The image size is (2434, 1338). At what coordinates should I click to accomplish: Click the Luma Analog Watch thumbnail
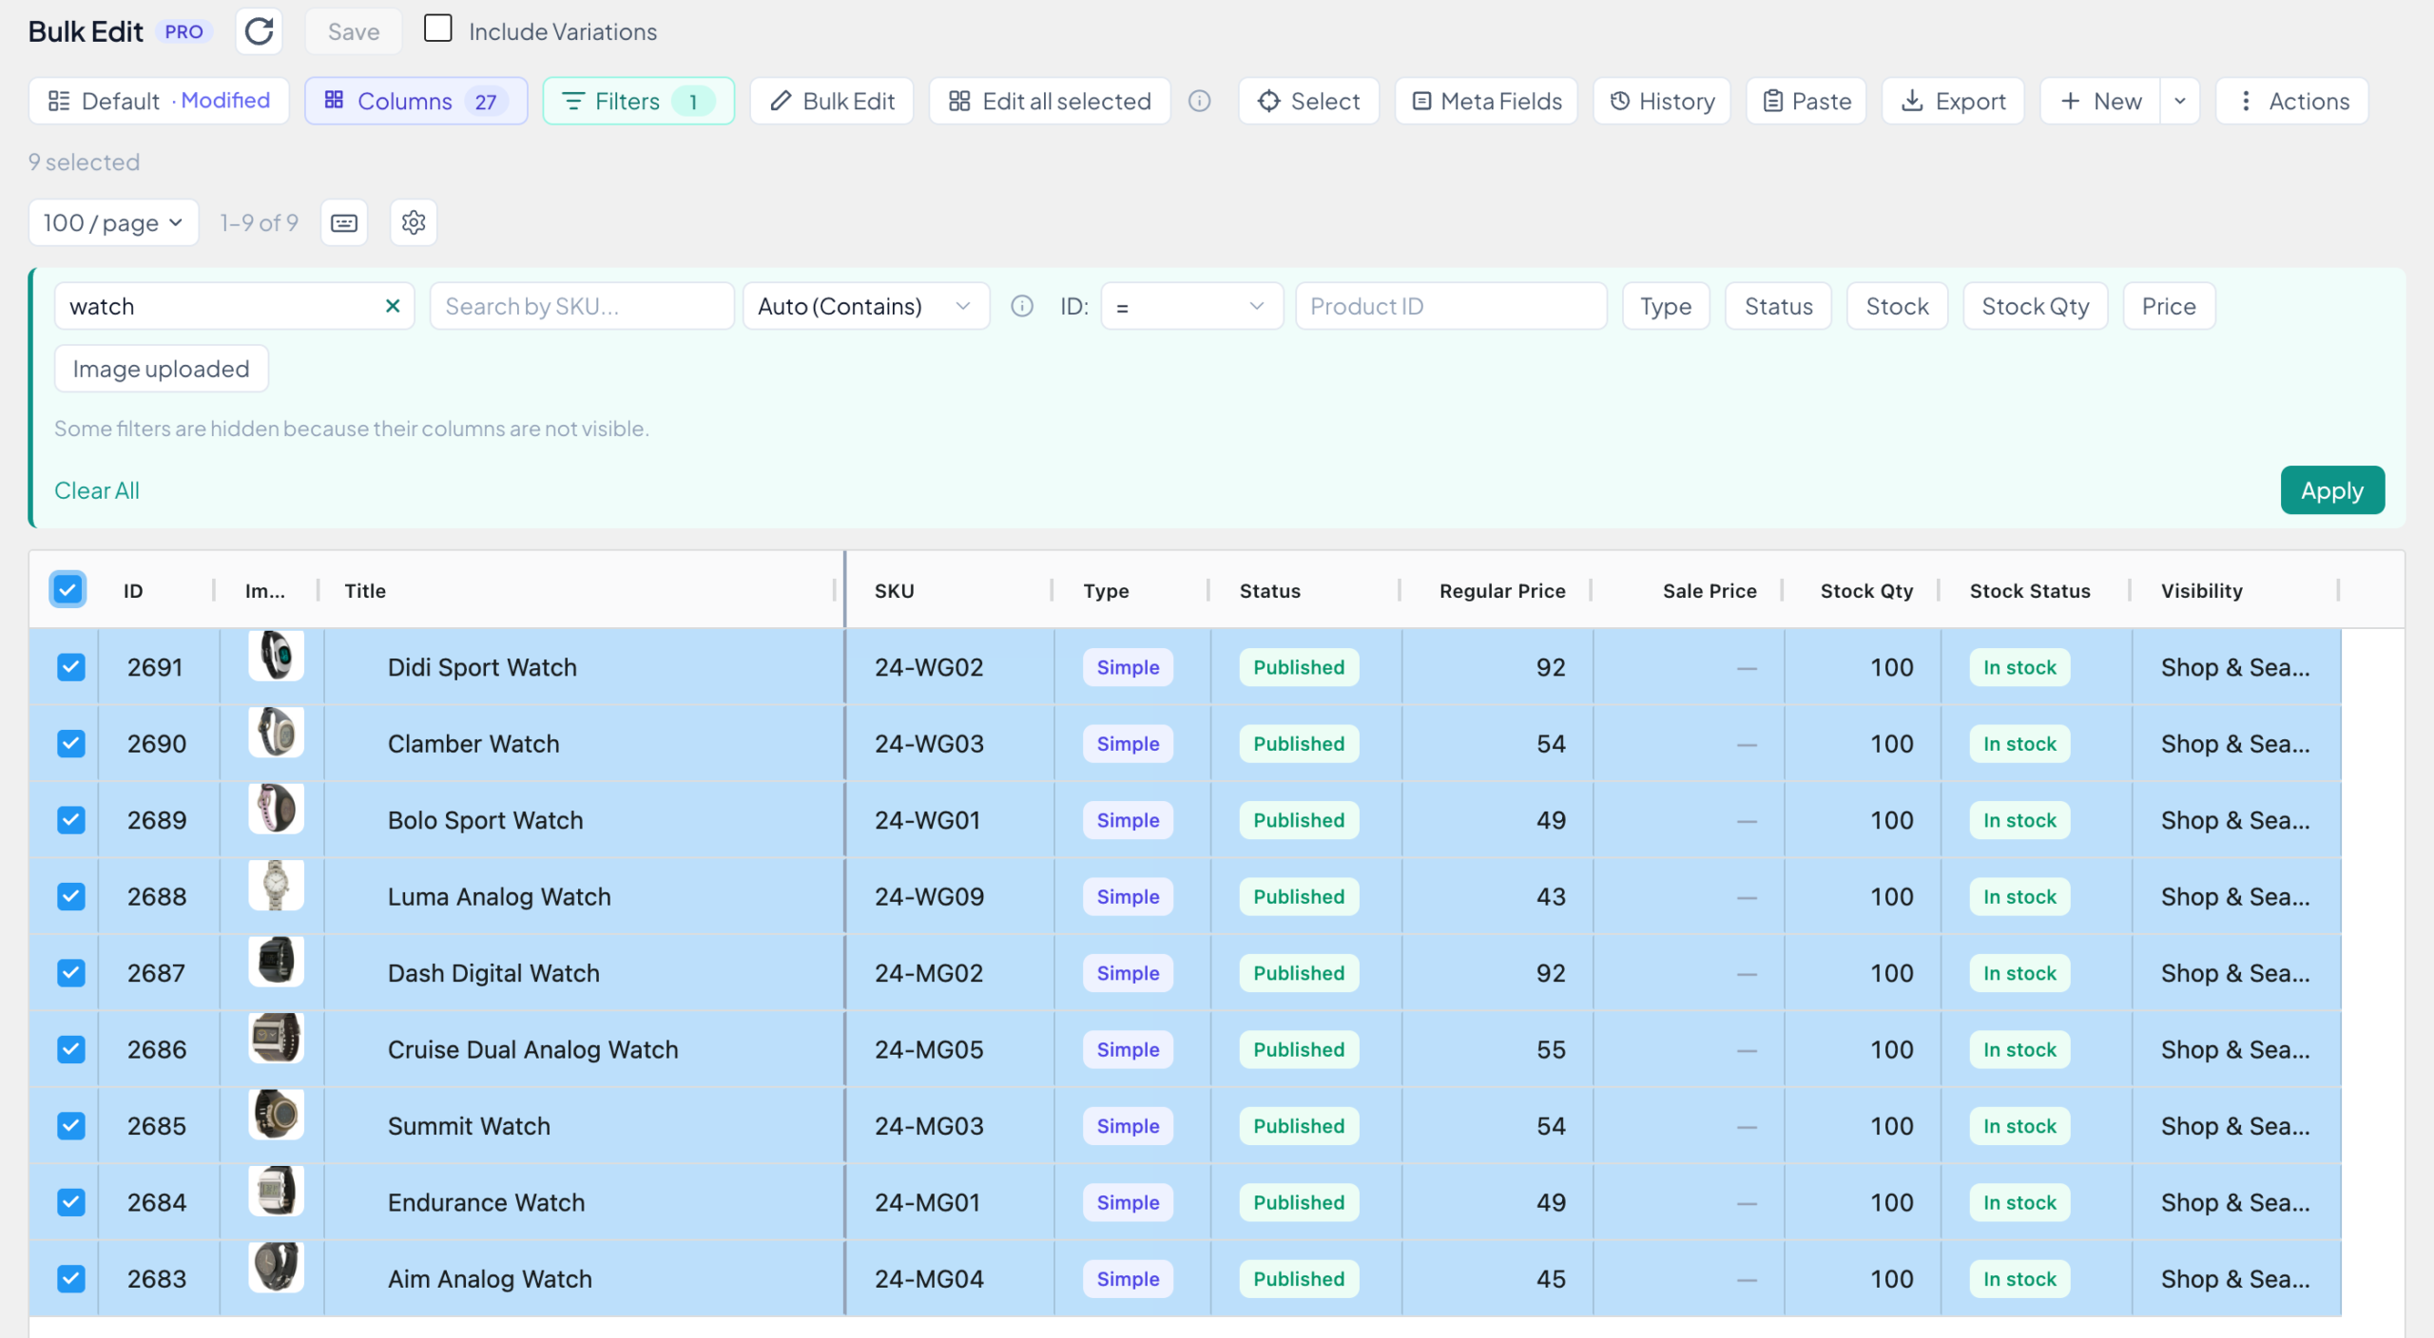(276, 886)
